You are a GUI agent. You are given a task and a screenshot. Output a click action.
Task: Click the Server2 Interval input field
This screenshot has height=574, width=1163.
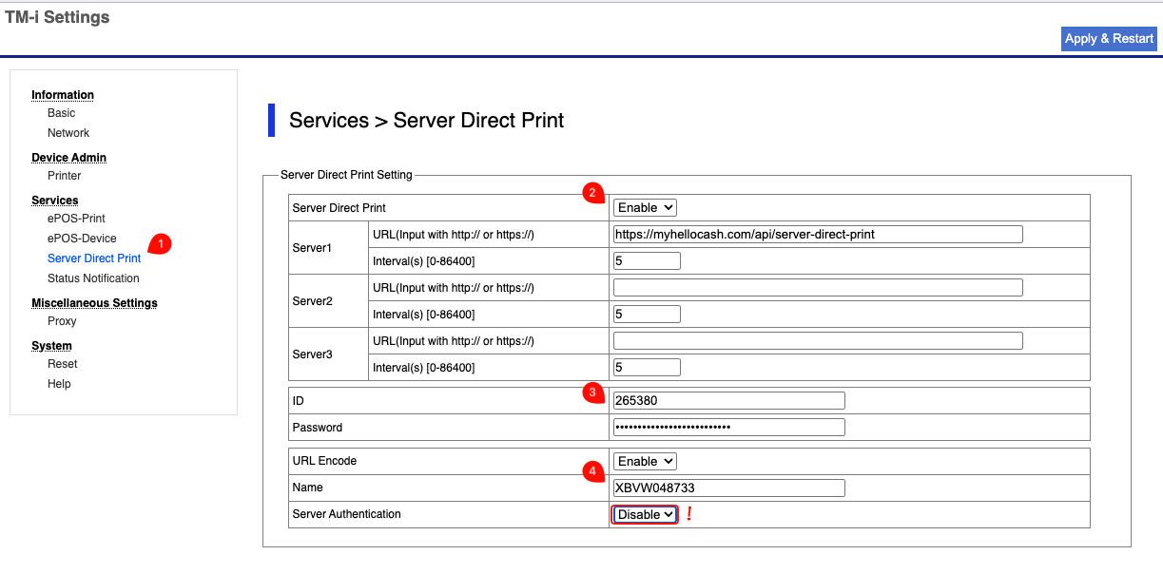tap(647, 314)
